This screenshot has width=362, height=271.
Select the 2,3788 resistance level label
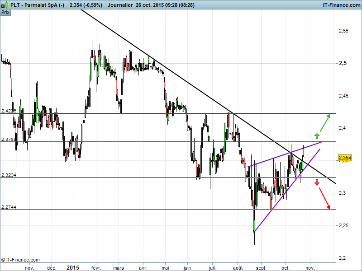click(x=9, y=139)
